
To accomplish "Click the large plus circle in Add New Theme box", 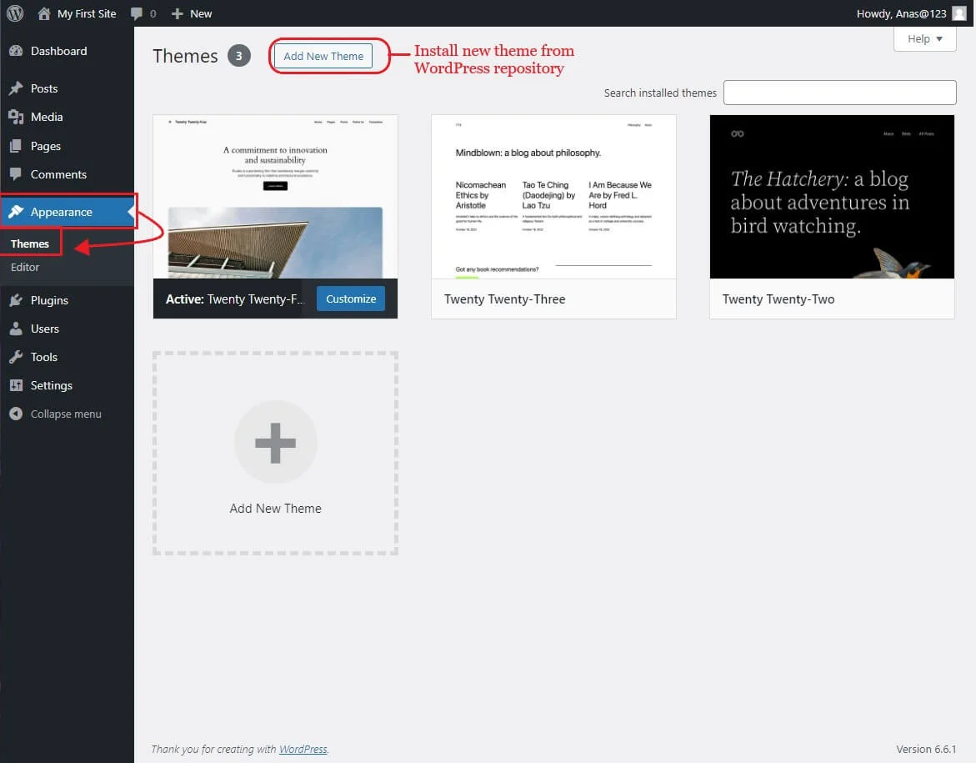I will pyautogui.click(x=276, y=443).
